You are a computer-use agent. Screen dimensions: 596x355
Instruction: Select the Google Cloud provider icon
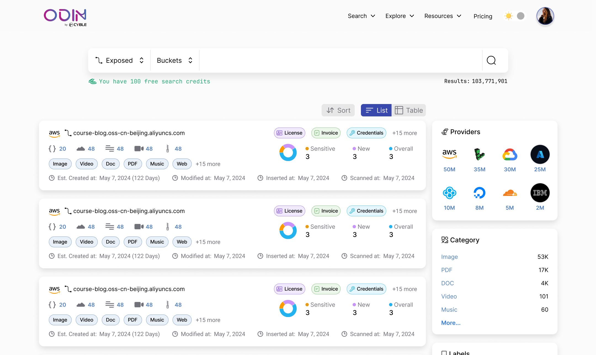point(510,154)
